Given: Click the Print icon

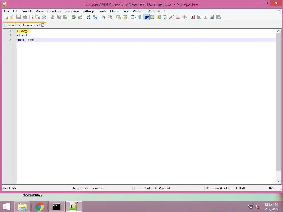Looking at the screenshot, I should tap(44, 17).
